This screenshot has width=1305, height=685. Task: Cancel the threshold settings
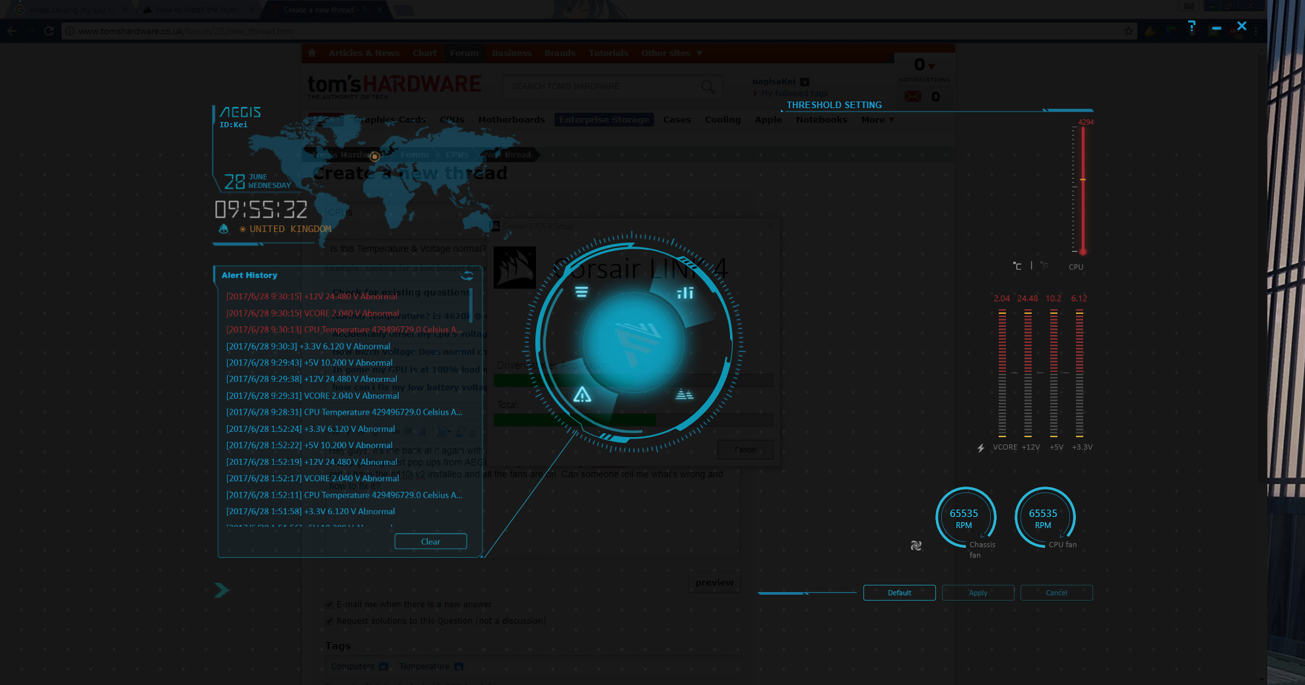click(1056, 593)
